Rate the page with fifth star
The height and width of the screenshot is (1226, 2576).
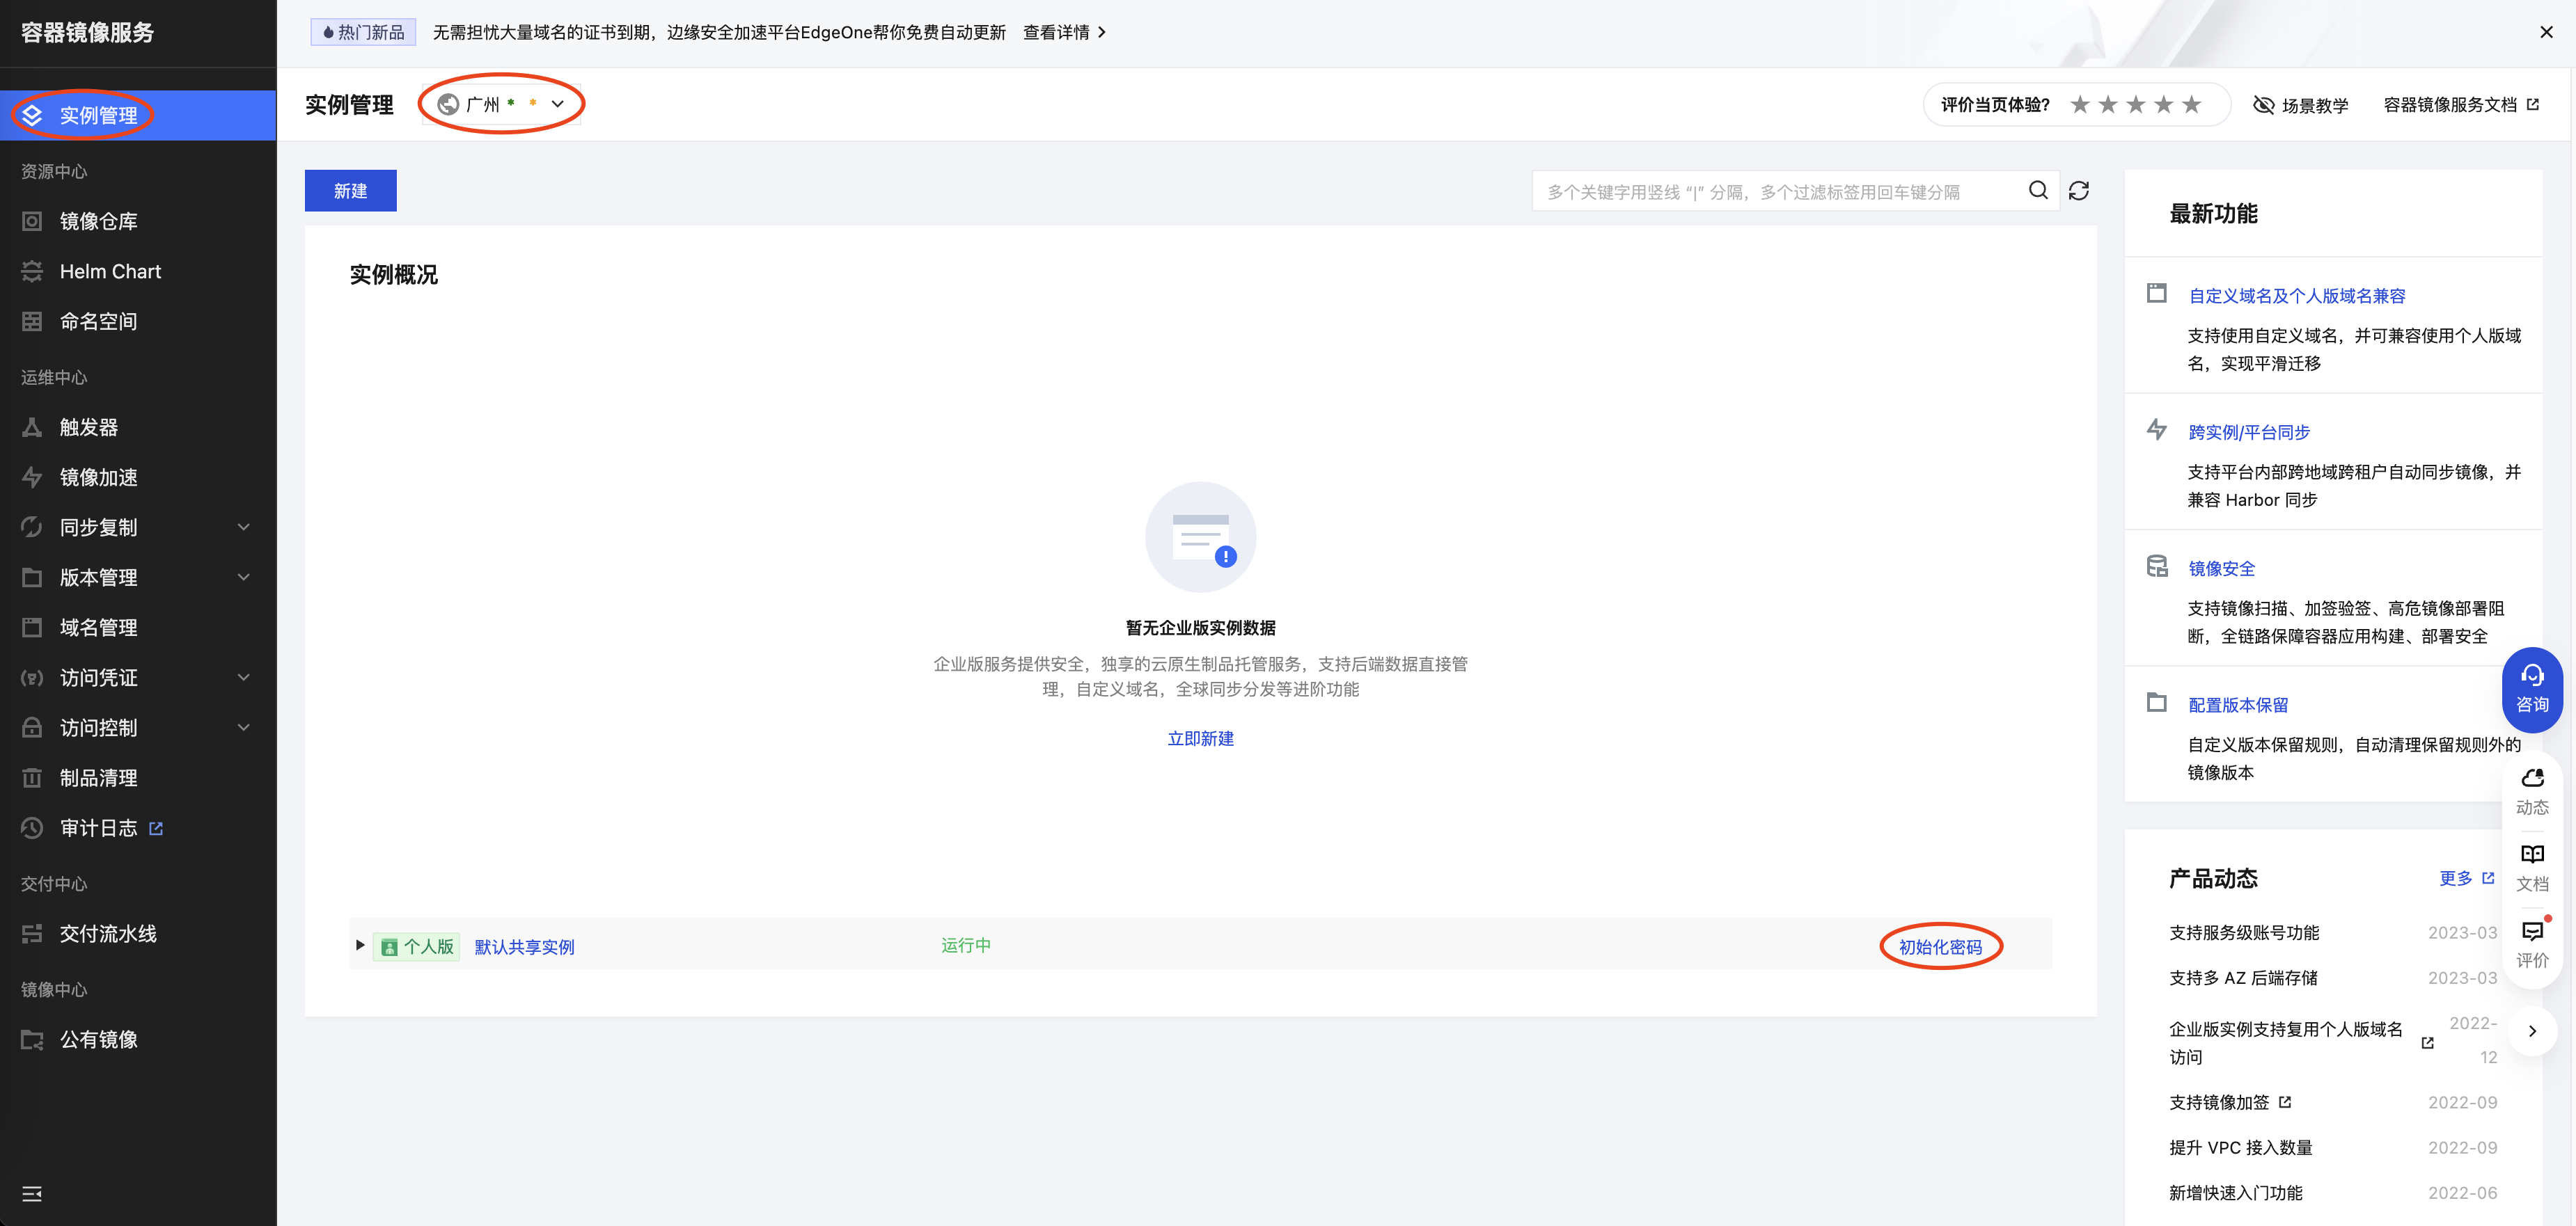(x=2191, y=105)
